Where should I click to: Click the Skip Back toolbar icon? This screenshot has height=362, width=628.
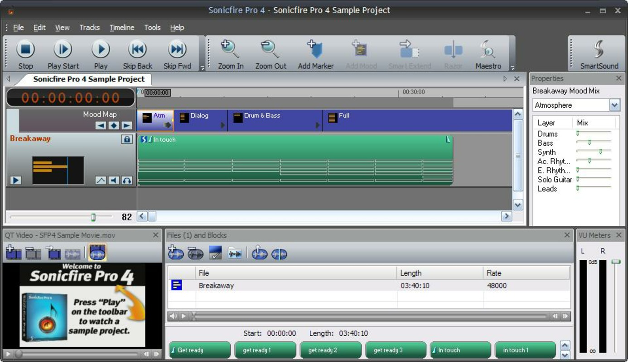(138, 54)
